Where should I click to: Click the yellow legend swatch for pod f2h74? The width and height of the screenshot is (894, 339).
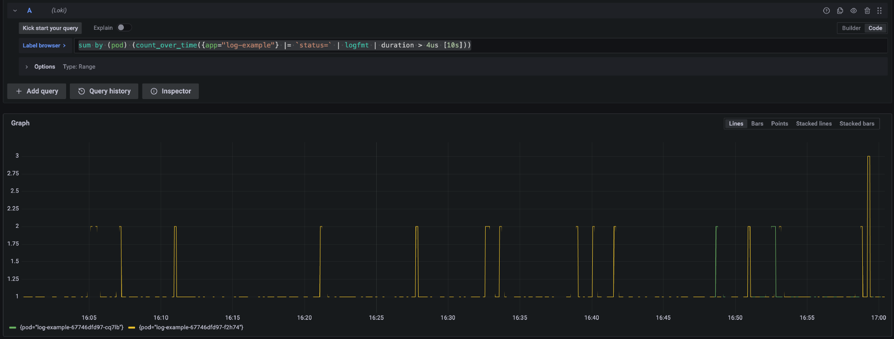point(132,328)
